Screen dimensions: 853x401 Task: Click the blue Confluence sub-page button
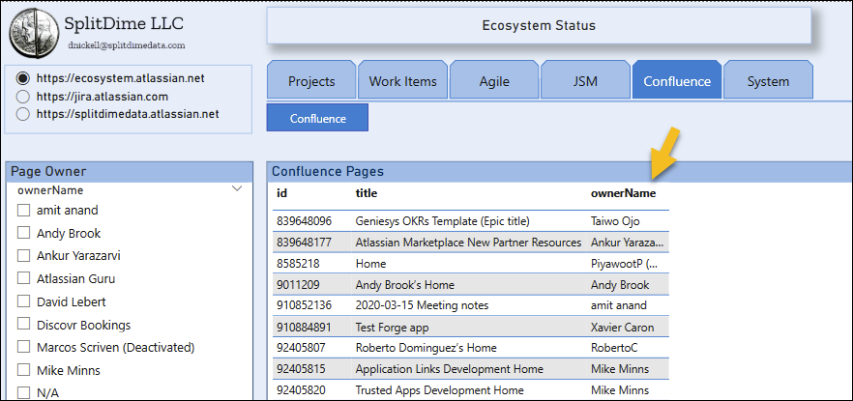tap(317, 118)
